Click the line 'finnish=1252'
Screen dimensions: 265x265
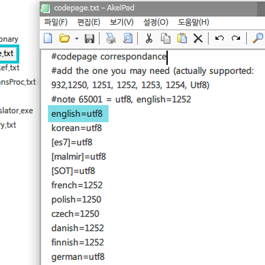tap(77, 242)
